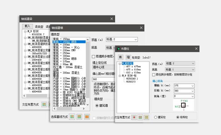221x135 pixels.
Task: Select 挡土墙 - 300mm 混凝土 wall type
Action: coord(68,67)
